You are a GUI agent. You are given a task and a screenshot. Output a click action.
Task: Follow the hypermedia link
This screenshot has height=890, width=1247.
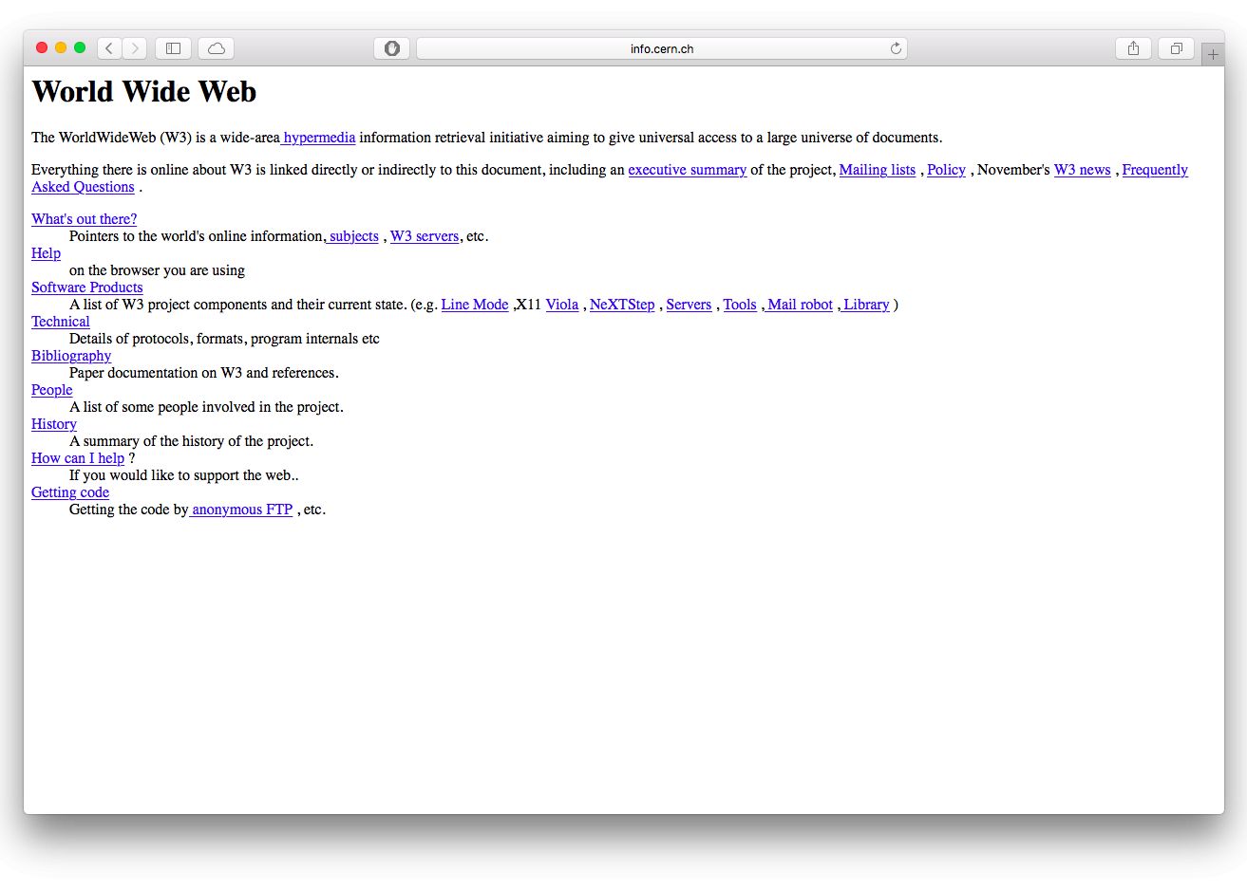click(318, 137)
